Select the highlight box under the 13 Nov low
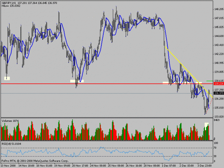 click(7, 78)
